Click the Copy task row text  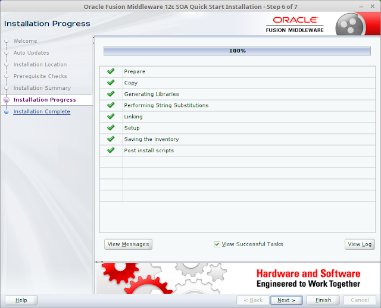tap(131, 83)
